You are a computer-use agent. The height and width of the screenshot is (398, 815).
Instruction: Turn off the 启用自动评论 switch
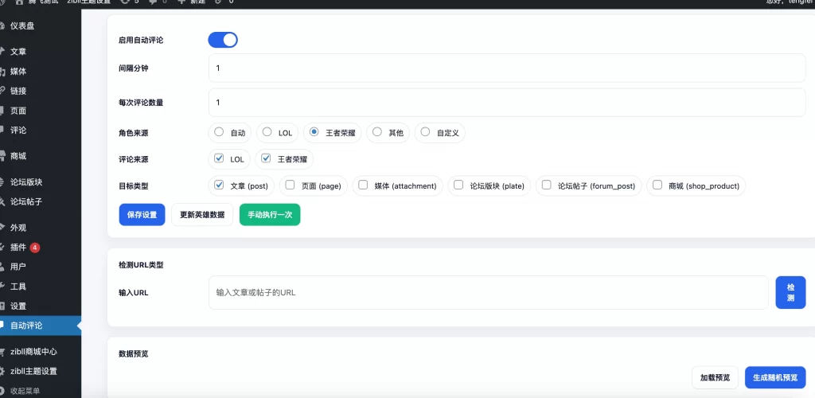(x=223, y=40)
